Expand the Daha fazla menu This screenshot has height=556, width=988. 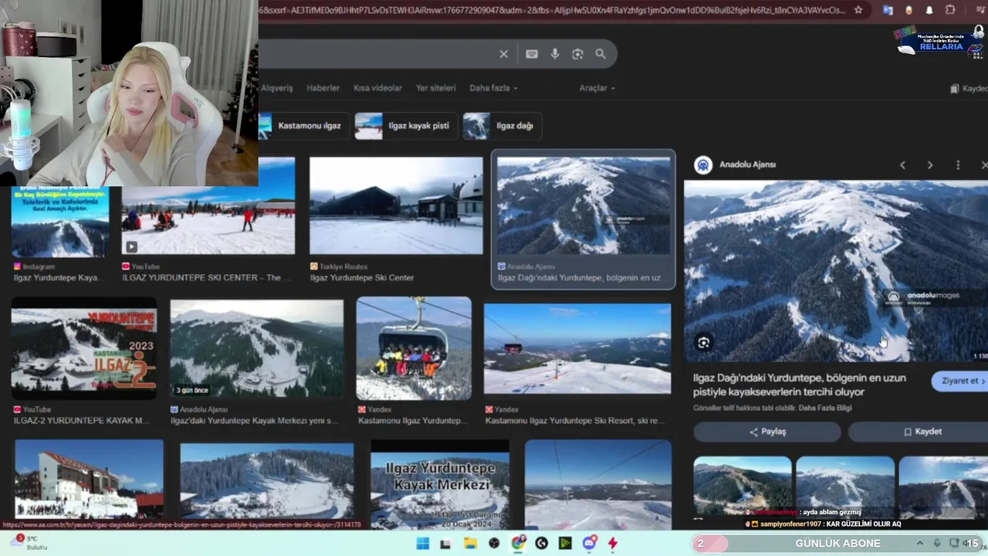(493, 88)
